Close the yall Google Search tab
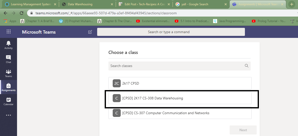This screenshot has width=298, height=136. click(226, 4)
